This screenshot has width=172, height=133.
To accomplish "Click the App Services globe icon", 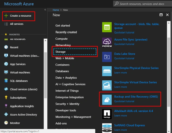I will (6, 64).
